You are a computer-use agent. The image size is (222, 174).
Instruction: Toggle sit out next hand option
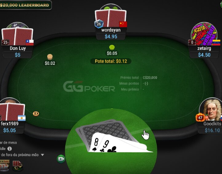click(x=20, y=155)
